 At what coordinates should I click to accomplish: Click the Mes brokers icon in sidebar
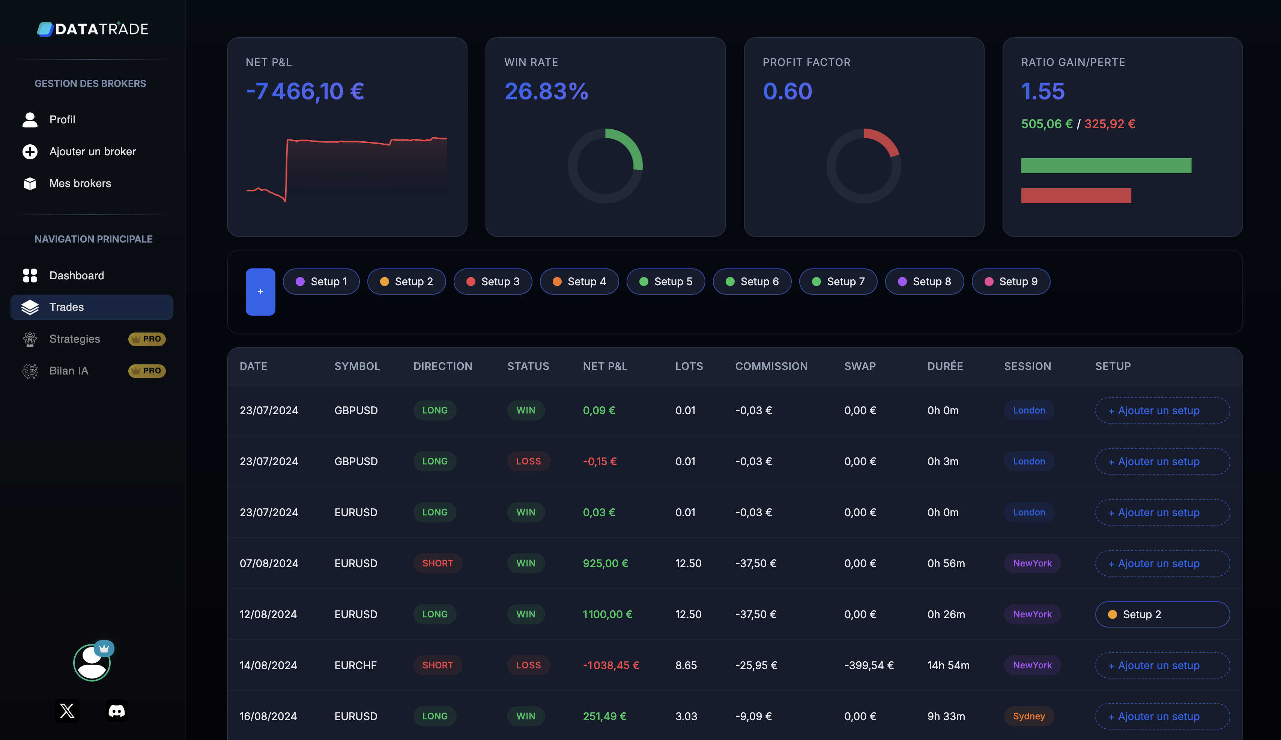30,183
